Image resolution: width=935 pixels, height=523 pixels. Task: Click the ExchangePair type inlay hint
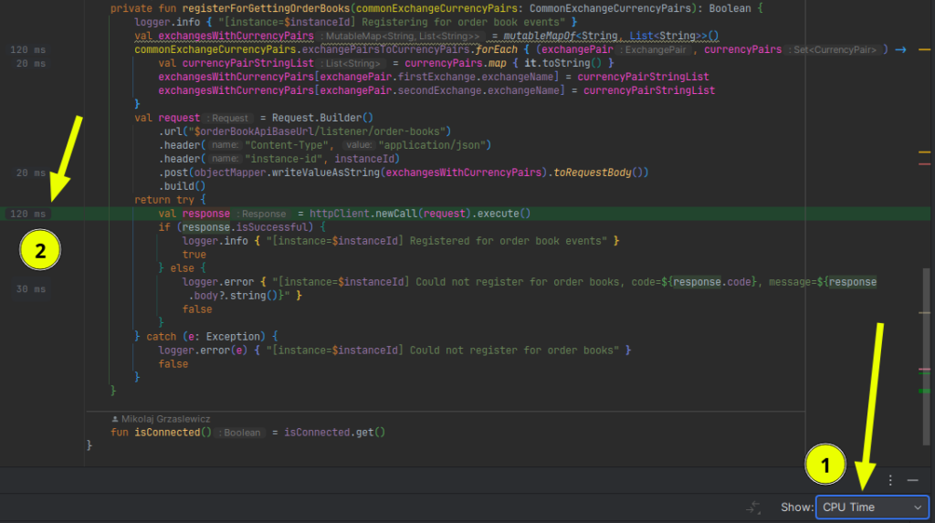656,50
